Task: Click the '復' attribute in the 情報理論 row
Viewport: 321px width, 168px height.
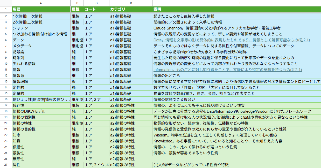Action: coord(77,82)
